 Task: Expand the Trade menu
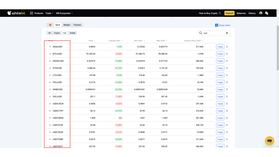49,13
